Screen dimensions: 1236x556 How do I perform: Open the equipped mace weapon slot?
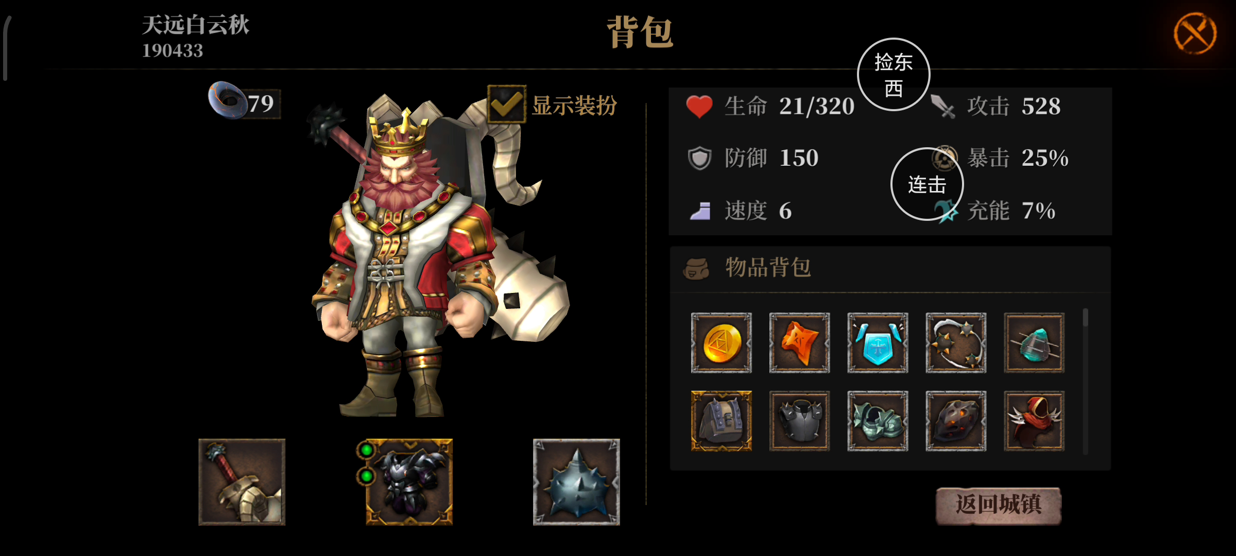[242, 482]
